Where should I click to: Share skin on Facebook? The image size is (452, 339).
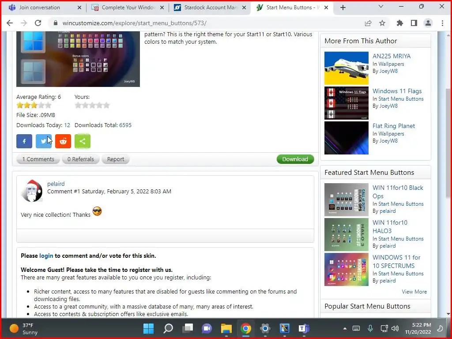[x=24, y=141]
